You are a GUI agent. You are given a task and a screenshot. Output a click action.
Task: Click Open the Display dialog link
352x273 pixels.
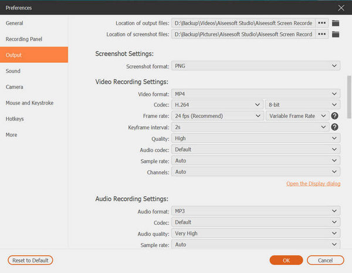pos(313,184)
